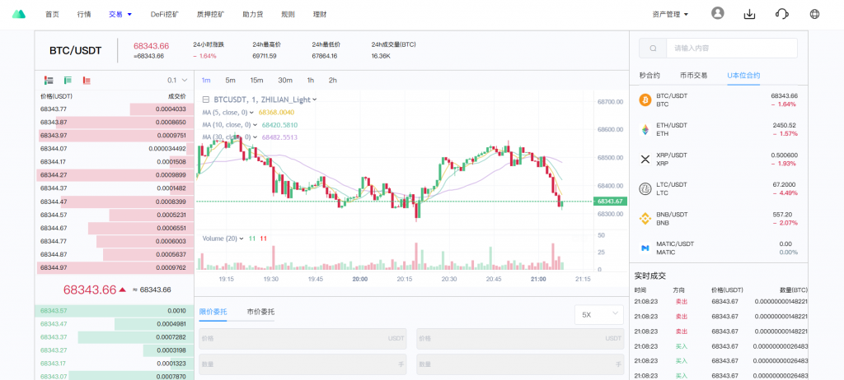Select ETH/USDT pair in market list
Screen dimensions: 844x380
click(719, 129)
